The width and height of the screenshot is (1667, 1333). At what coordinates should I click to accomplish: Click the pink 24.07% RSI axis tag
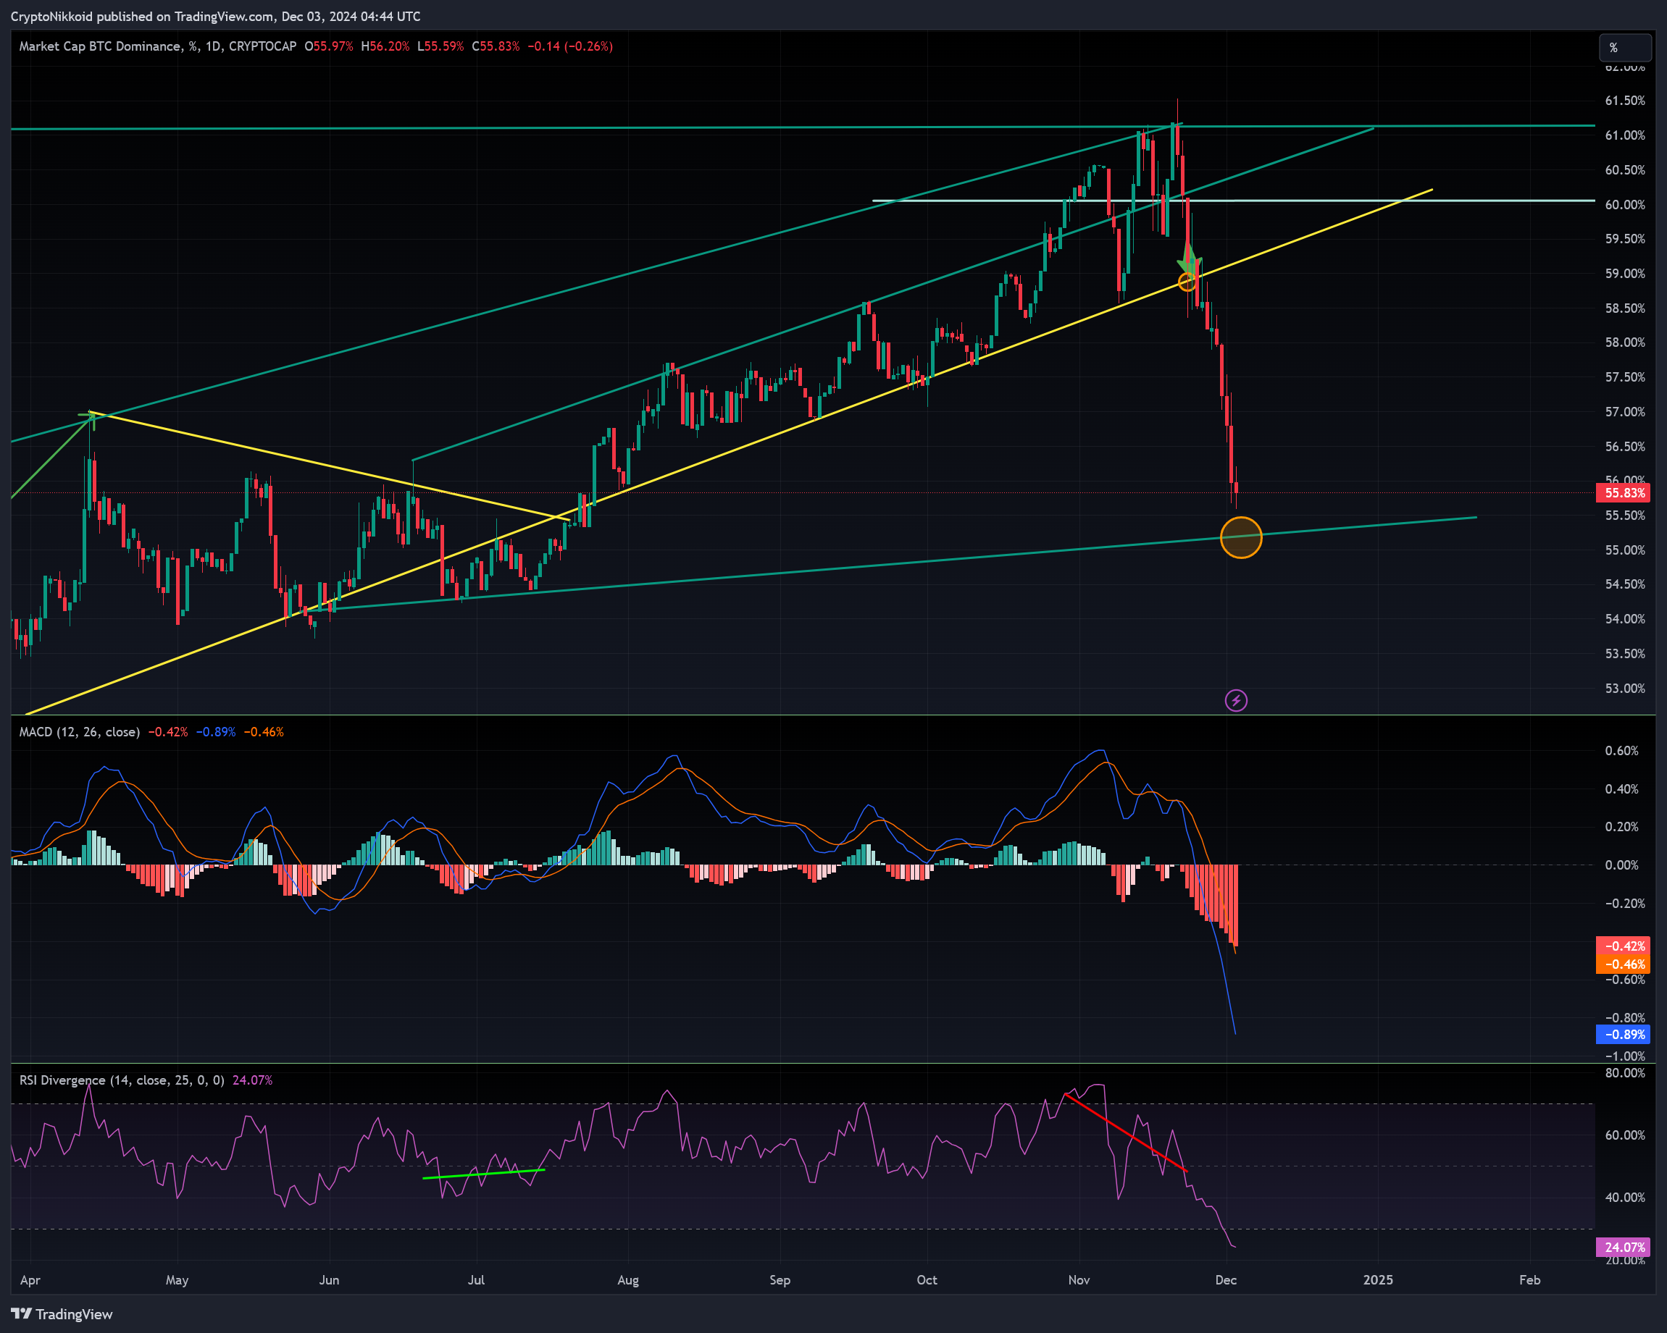click(x=1623, y=1248)
